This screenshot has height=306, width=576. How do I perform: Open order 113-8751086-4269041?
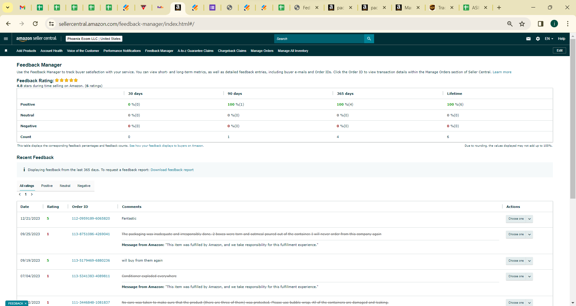pos(91,234)
